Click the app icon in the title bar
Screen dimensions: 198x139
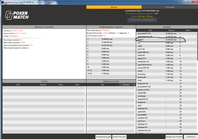pyautogui.click(x=2, y=2)
